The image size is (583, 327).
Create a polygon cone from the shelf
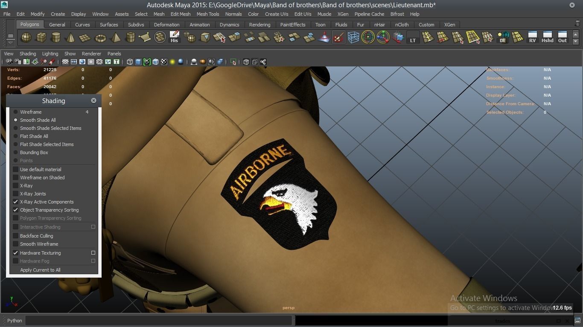70,38
